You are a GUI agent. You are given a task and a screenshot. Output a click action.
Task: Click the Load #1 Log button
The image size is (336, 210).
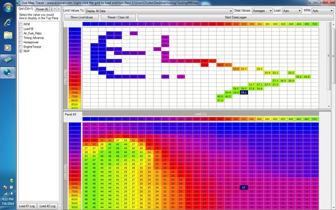click(27, 206)
